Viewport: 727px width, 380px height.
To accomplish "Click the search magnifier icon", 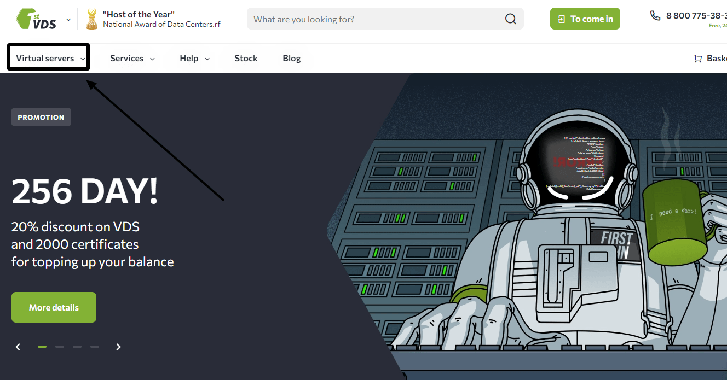I will [510, 19].
